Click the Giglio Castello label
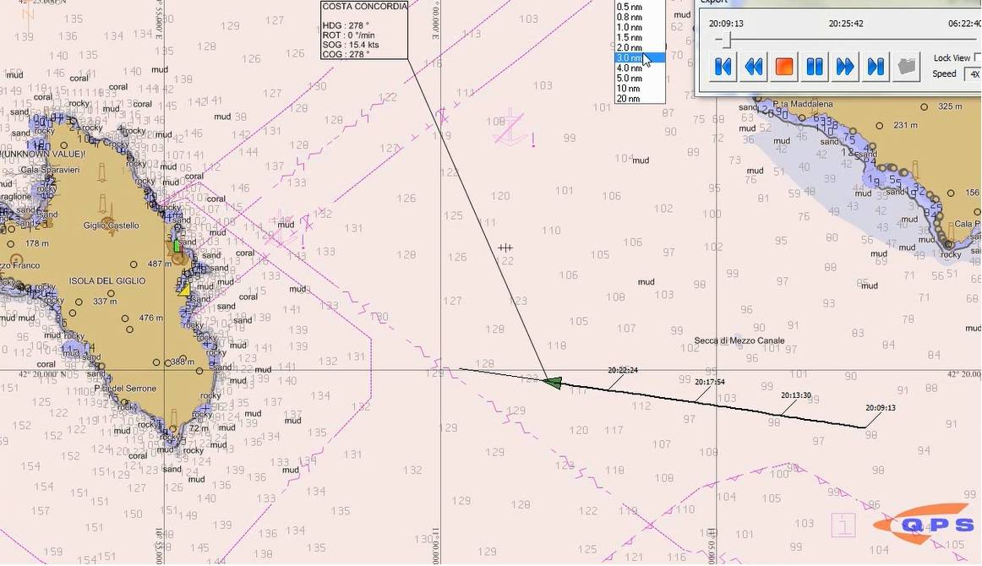The image size is (982, 566). pos(111,226)
